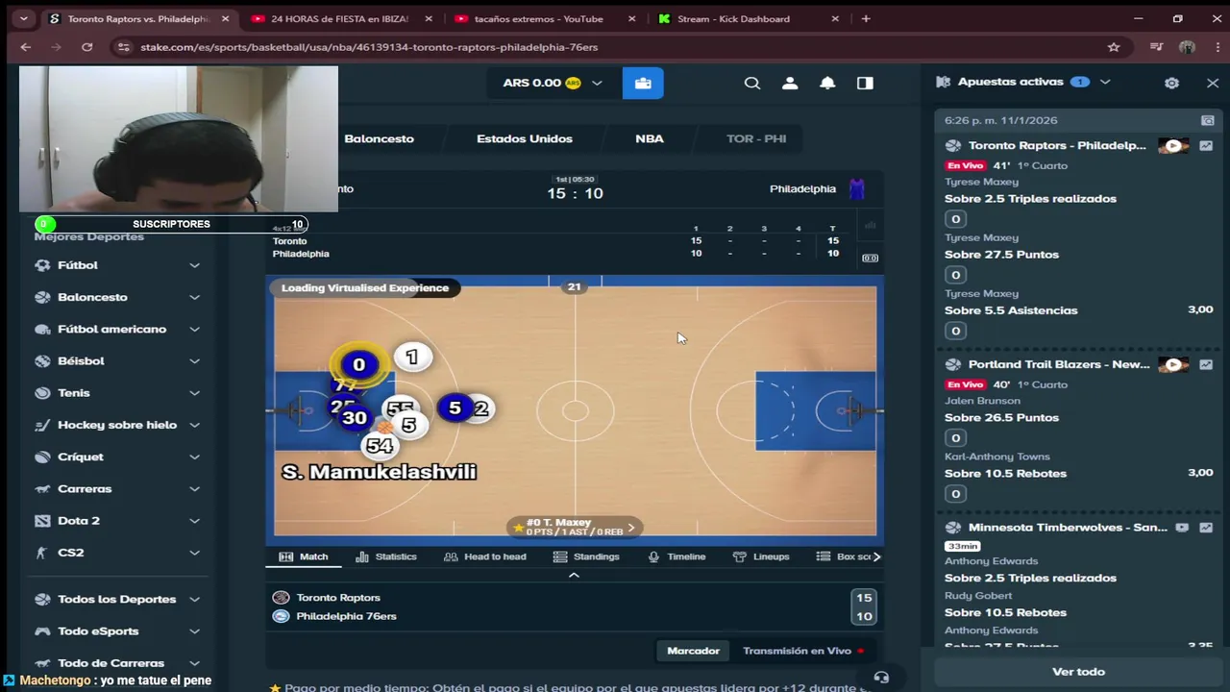
Task: Click the Carreras icon in sidebar
Action: (x=42, y=489)
